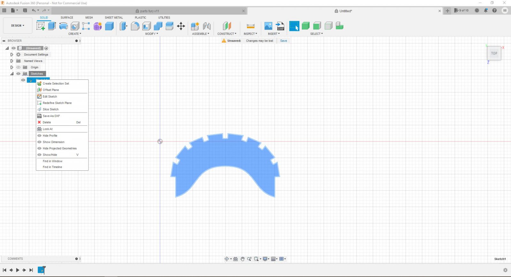Viewport: 511px width, 277px height.
Task: Click the TOP face of ViewCube
Action: click(494, 53)
